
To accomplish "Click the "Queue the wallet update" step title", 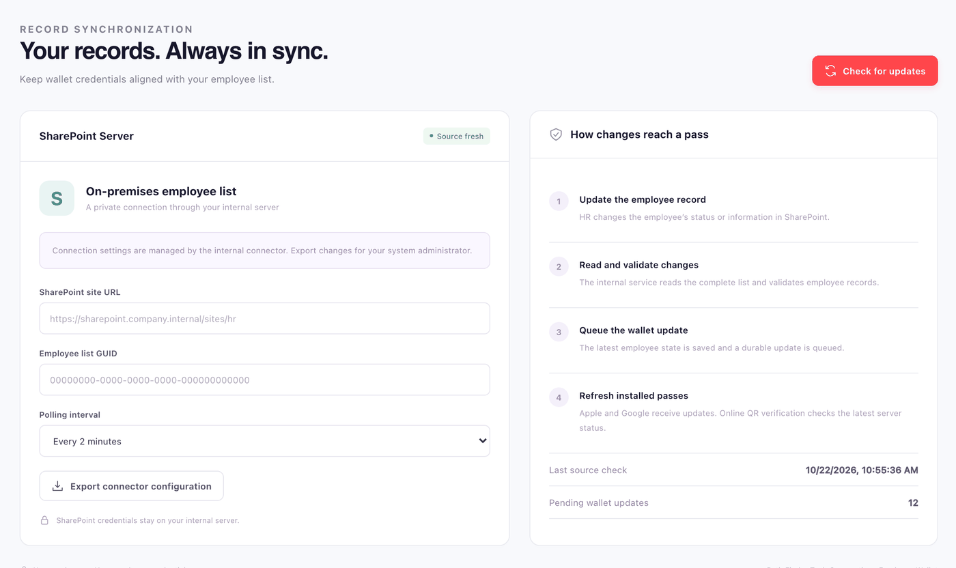I will (x=634, y=330).
